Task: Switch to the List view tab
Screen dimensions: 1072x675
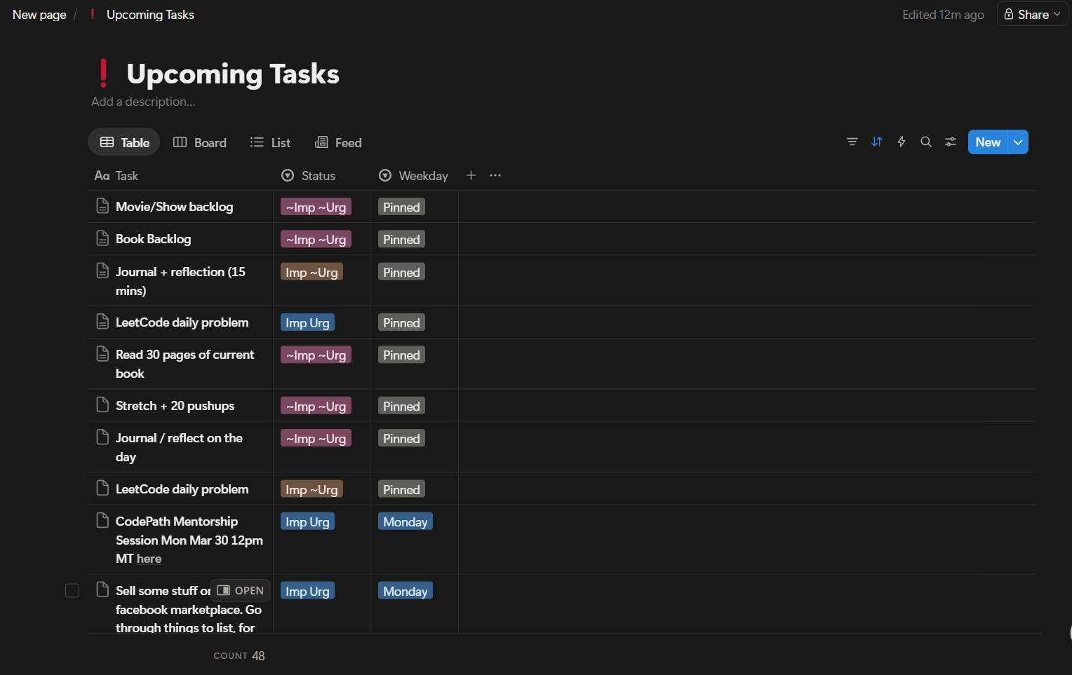Action: coord(271,142)
